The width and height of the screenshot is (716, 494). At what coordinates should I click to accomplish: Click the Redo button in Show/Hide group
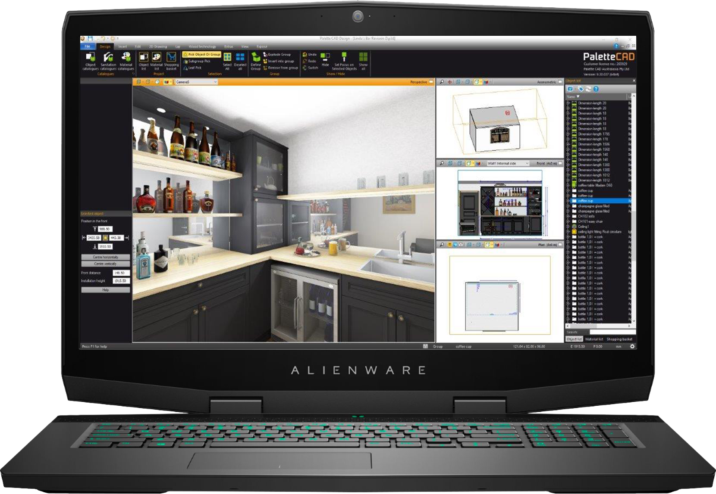(x=309, y=61)
